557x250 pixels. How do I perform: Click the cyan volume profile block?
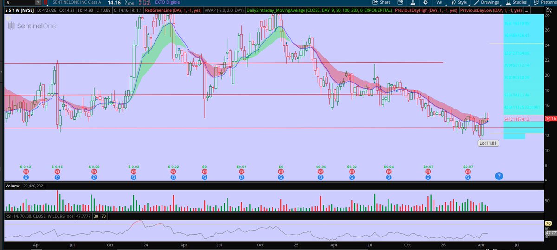click(x=523, y=77)
